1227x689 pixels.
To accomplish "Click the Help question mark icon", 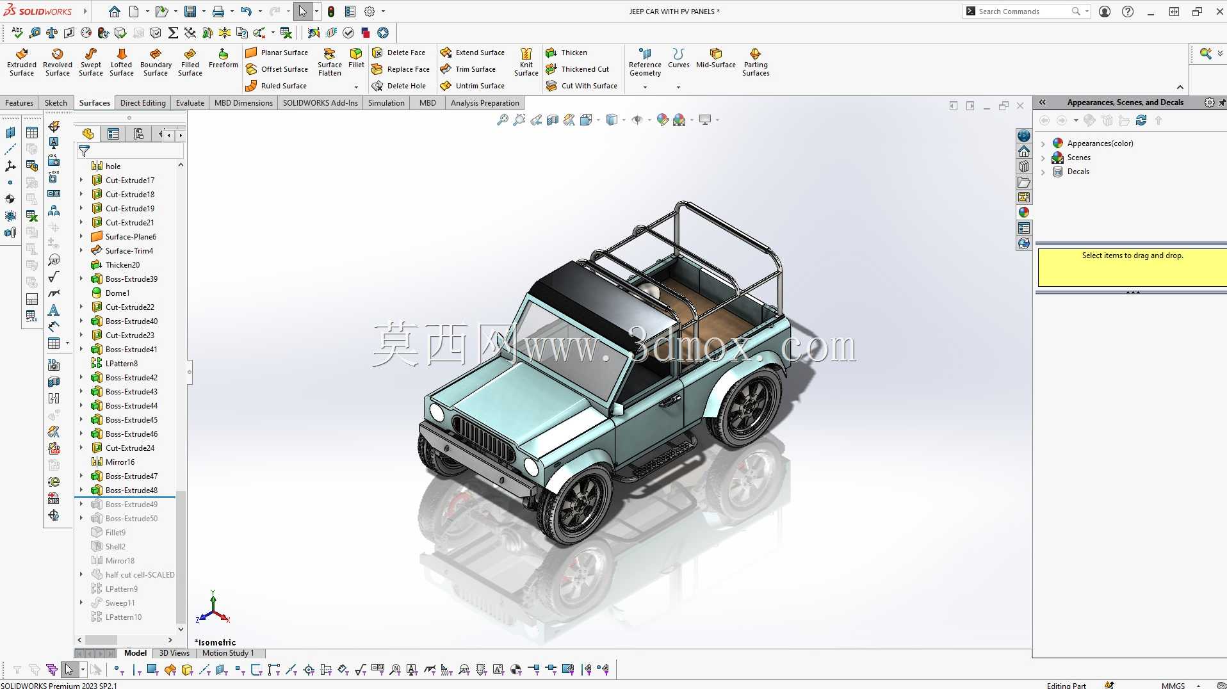I will tap(1128, 12).
